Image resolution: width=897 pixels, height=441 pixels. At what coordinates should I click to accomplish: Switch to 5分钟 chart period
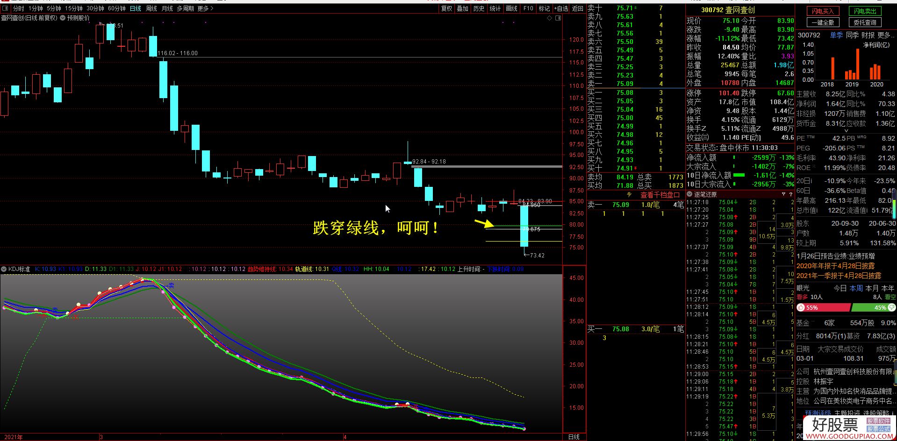tap(54, 8)
